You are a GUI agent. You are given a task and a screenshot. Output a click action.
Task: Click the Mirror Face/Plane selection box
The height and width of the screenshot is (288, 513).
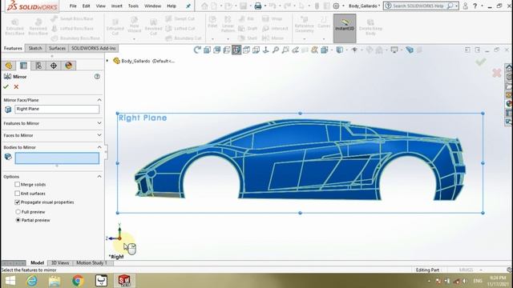(57, 109)
